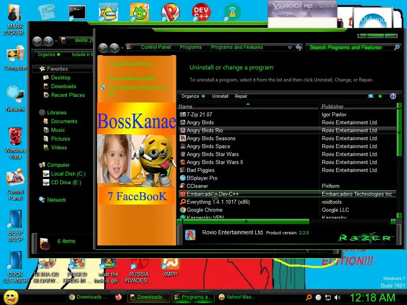Select the BSplayer Pro entry
Image resolution: width=407 pixels, height=305 pixels.
[287, 178]
